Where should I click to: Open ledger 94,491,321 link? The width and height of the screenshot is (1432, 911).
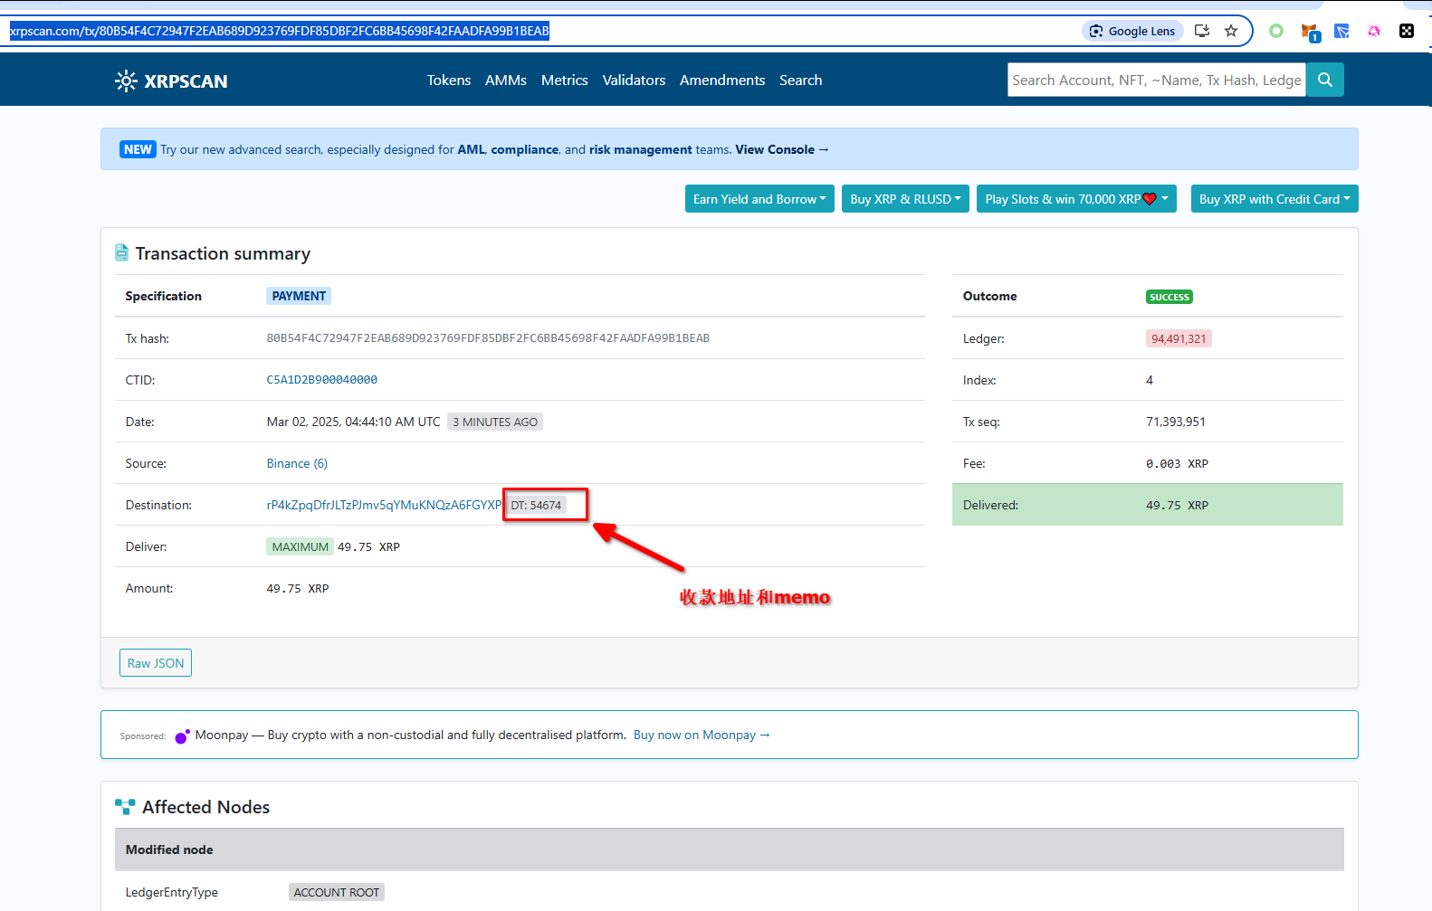(1178, 338)
